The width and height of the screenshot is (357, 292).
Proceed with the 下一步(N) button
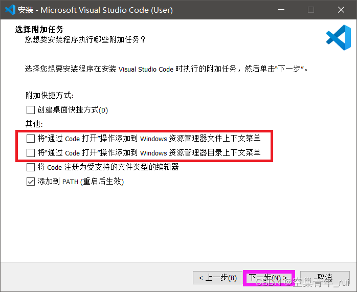click(x=269, y=278)
